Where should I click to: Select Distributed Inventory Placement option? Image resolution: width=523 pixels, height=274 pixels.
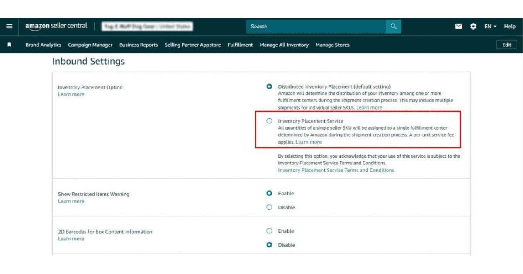269,86
